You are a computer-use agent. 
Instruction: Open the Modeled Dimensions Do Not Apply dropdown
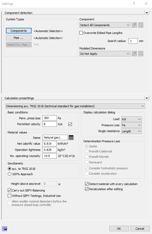point(105,54)
